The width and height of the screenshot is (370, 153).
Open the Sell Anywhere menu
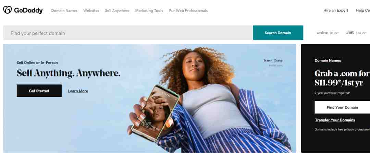pos(117,11)
